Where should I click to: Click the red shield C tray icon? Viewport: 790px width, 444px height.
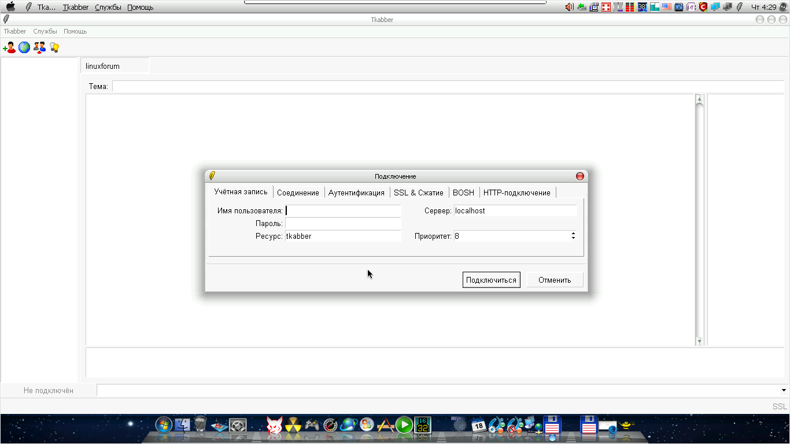[x=703, y=7]
